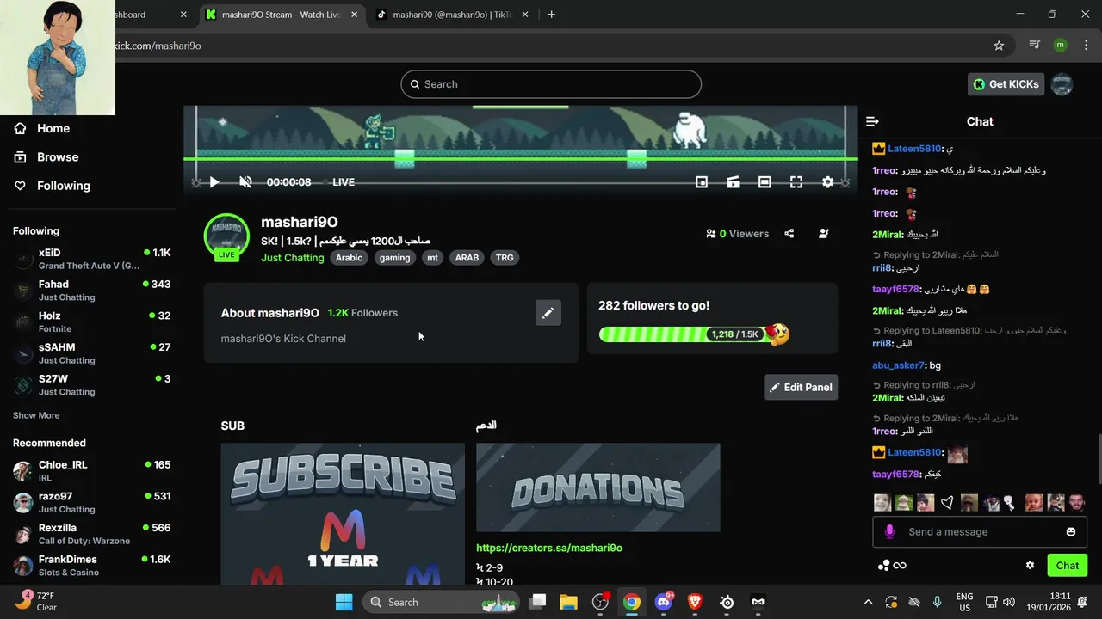
Task: Open Holz's Fortnite stream
Action: click(x=91, y=322)
